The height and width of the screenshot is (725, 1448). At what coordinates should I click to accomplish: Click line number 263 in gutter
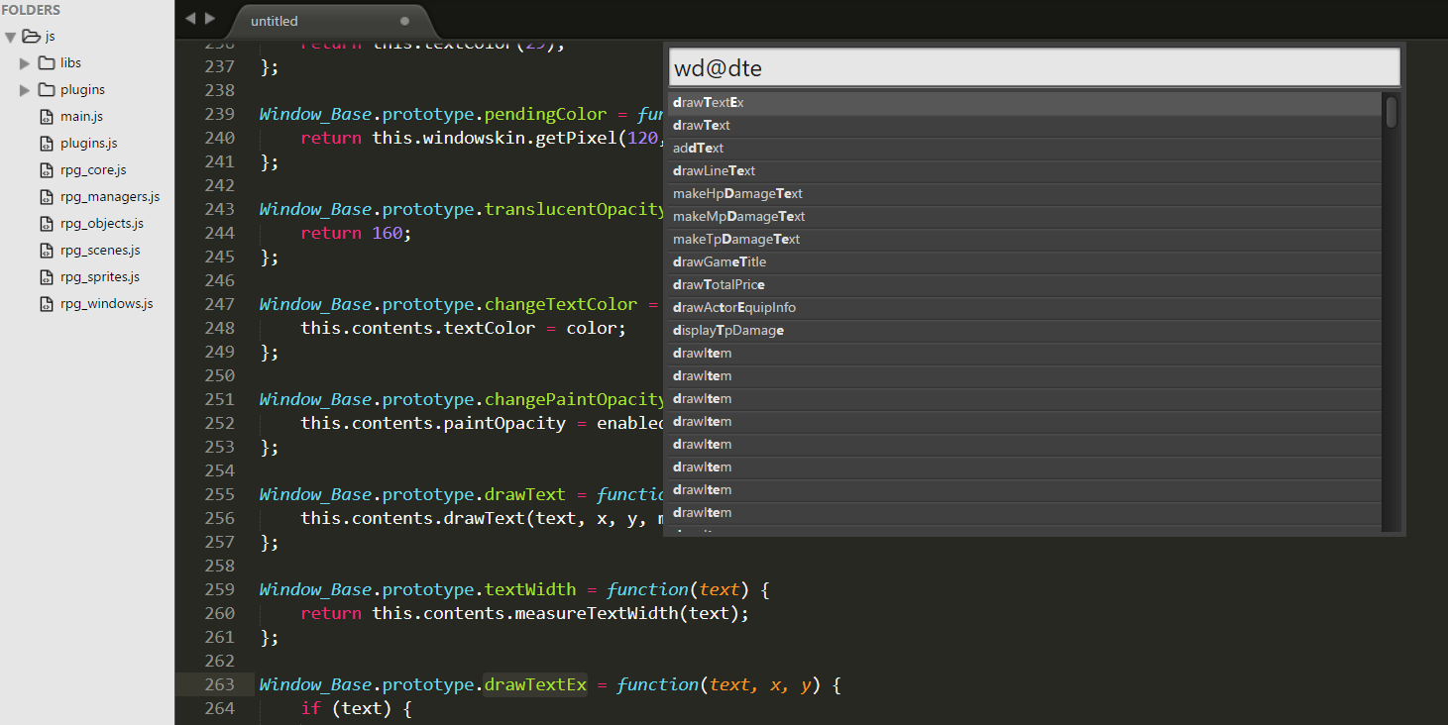pyautogui.click(x=219, y=684)
